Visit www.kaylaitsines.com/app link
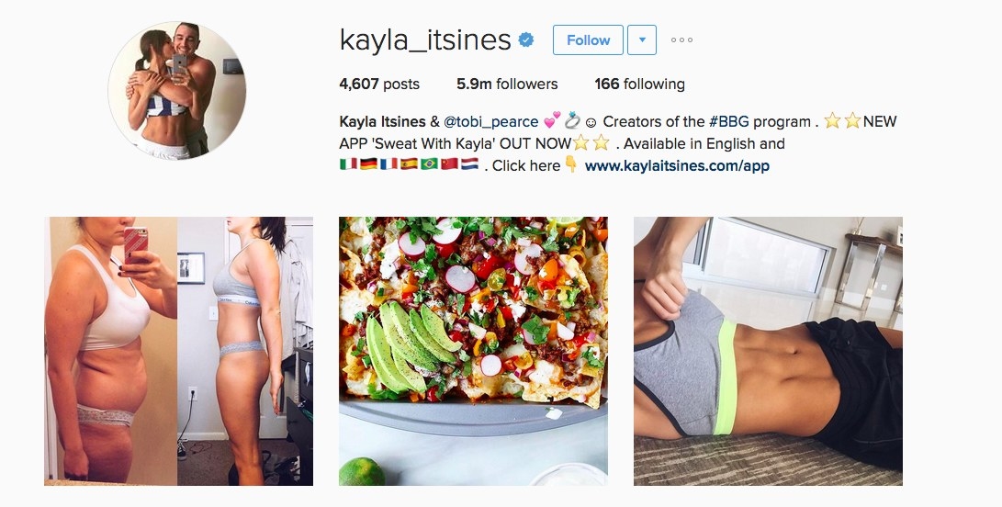 [x=677, y=165]
